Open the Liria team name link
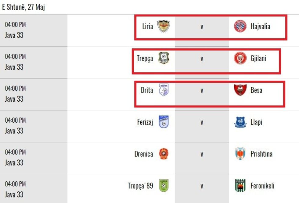Screen dimensions: 299x203 [x=148, y=26]
